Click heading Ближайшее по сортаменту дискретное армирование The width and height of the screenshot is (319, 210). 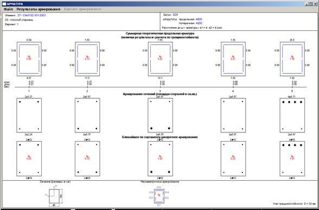[160, 137]
